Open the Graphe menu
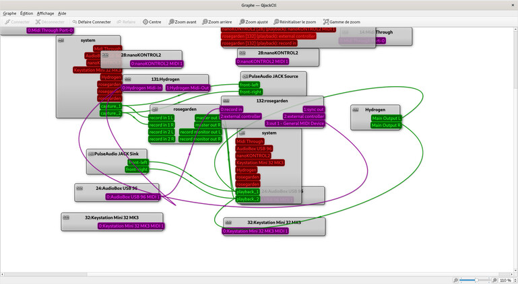Image resolution: width=518 pixels, height=284 pixels. coord(9,13)
